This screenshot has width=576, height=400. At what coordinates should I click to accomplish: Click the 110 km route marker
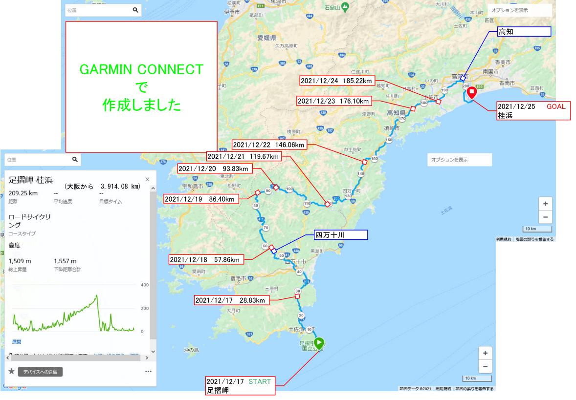[307, 203]
